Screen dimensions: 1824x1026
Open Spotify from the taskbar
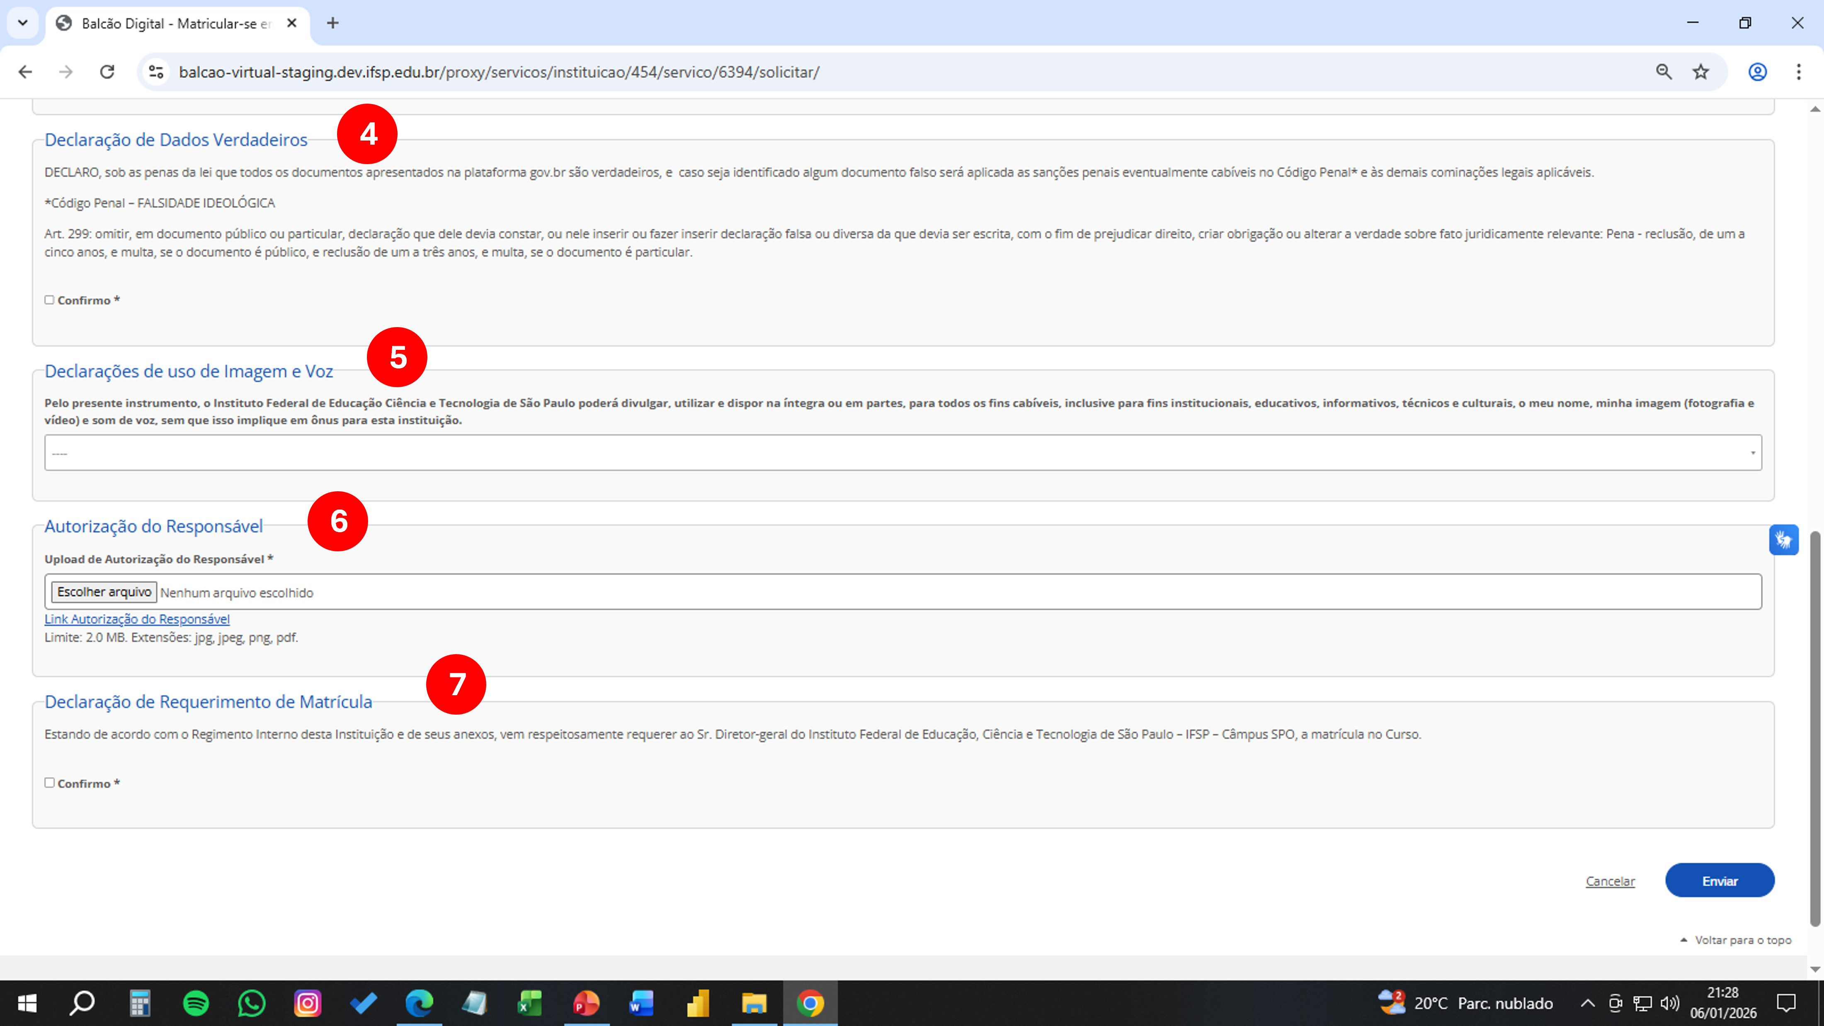[195, 1003]
